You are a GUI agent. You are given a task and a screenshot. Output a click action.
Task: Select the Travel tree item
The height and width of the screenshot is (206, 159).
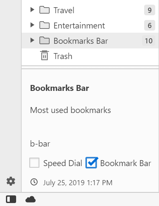(90, 10)
